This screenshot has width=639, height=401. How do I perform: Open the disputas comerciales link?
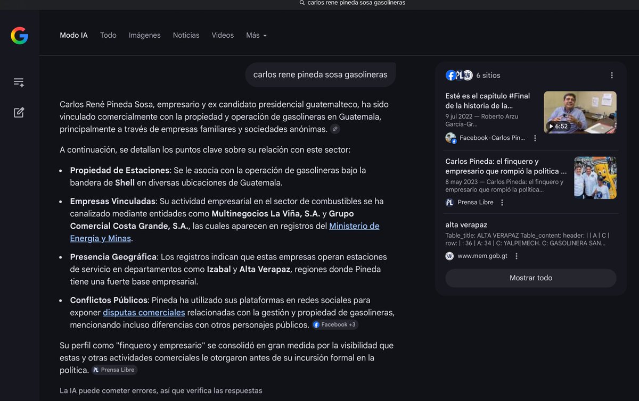(144, 313)
